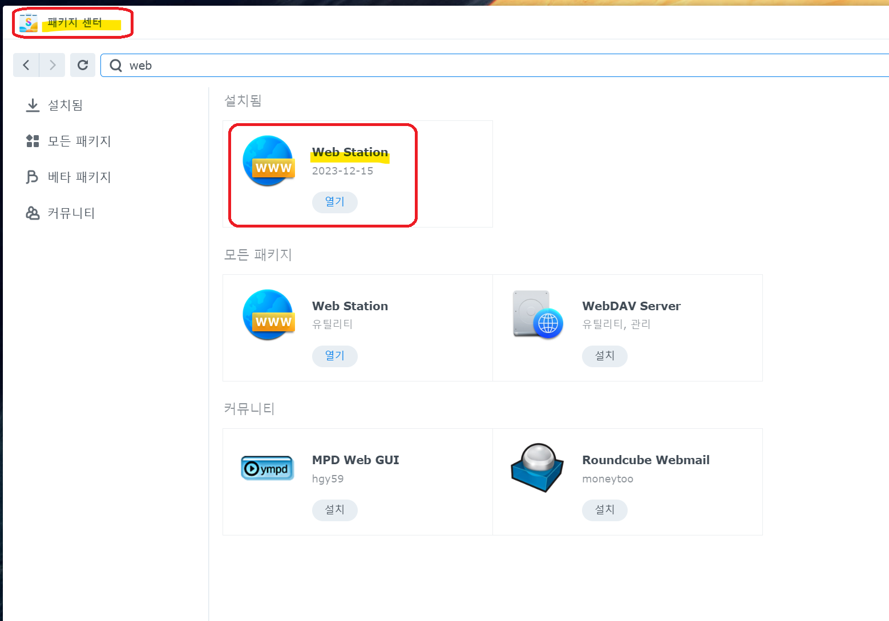Click the Roundcube Webmail cube icon
889x621 pixels.
coord(537,468)
